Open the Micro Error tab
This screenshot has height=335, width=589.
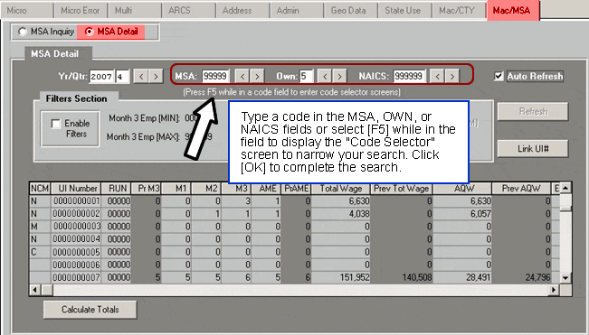pos(81,11)
